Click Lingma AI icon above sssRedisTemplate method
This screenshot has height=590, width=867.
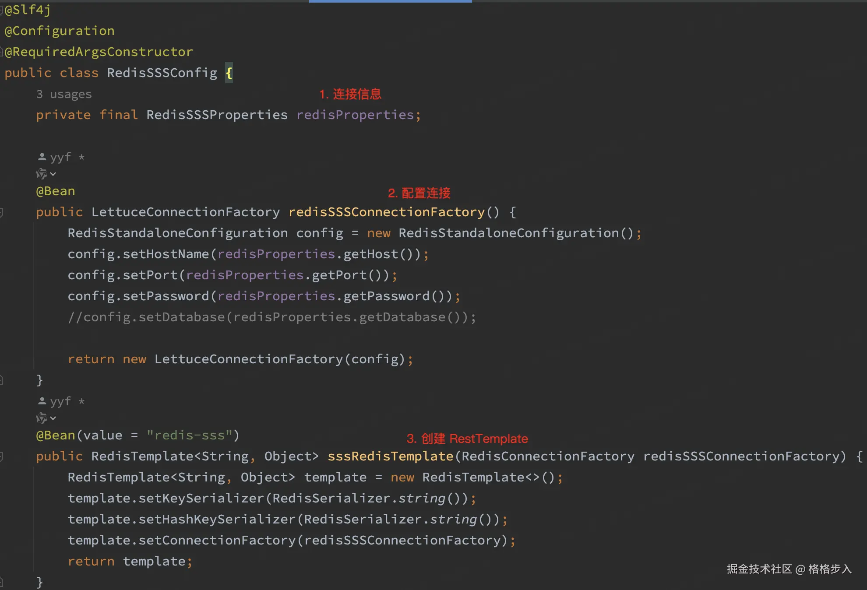[x=41, y=418]
